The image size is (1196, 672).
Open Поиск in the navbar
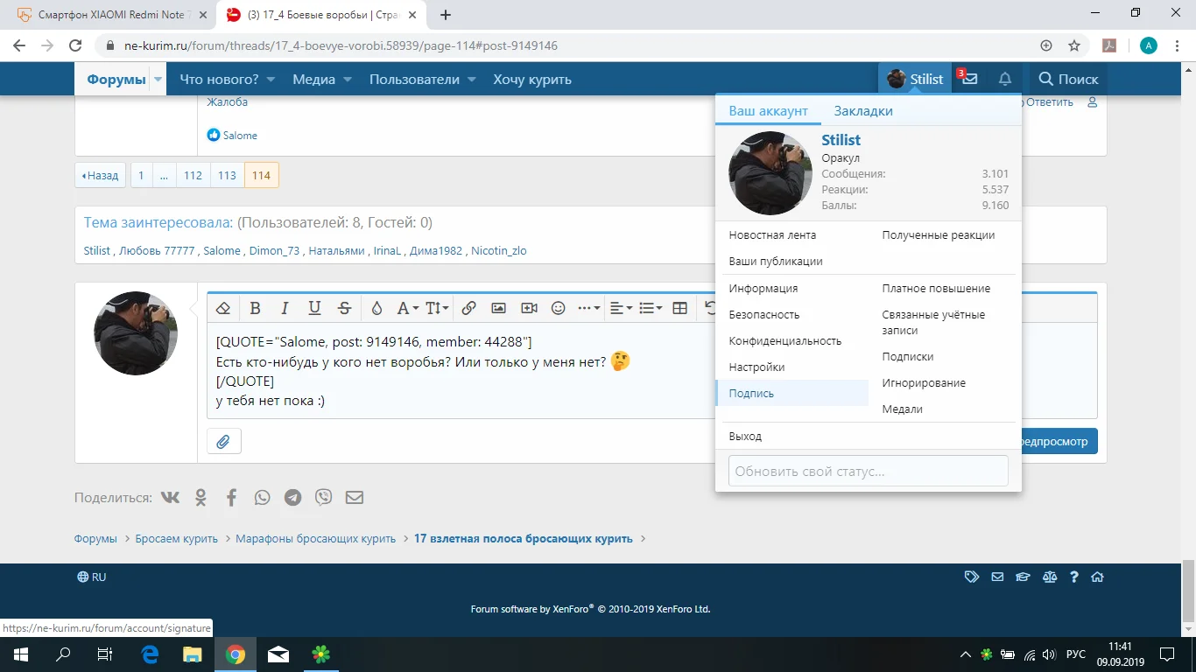click(1068, 79)
